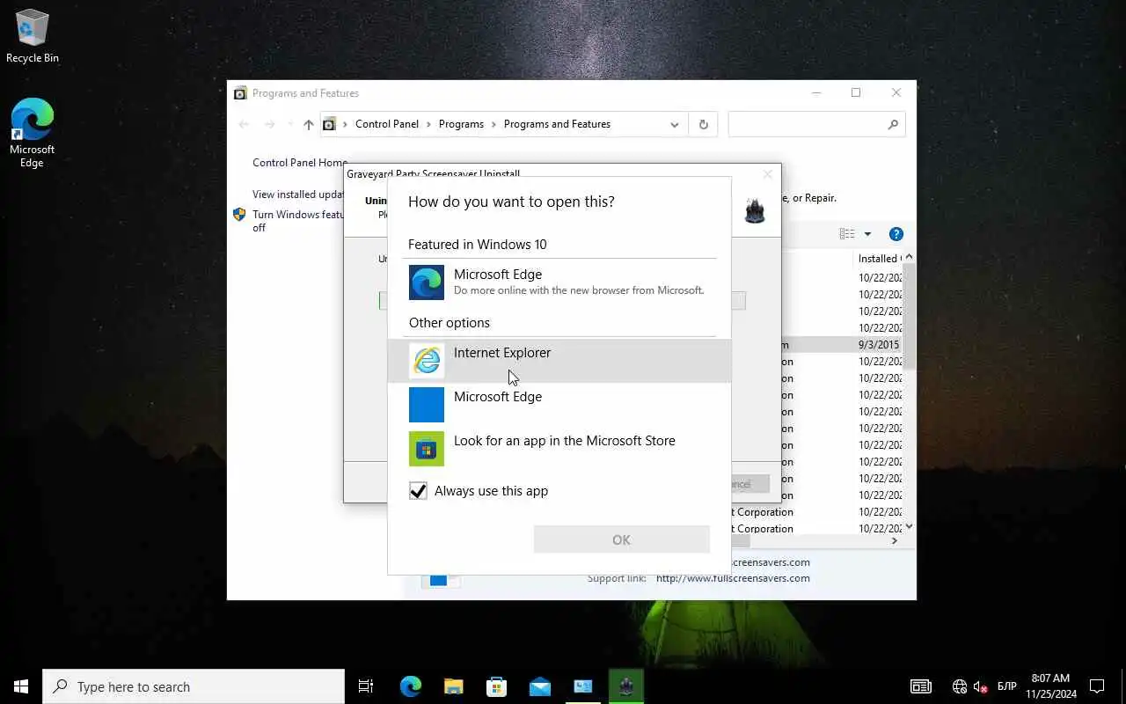Click the Installed On column header

pyautogui.click(x=879, y=259)
